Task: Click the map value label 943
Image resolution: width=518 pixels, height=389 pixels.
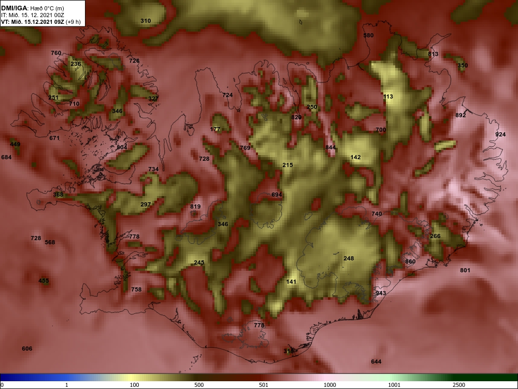Action: point(381,294)
